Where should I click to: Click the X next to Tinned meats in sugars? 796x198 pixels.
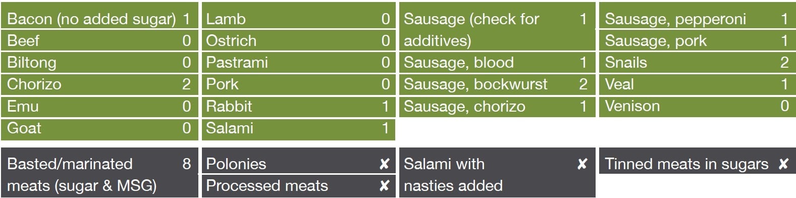pyautogui.click(x=783, y=164)
